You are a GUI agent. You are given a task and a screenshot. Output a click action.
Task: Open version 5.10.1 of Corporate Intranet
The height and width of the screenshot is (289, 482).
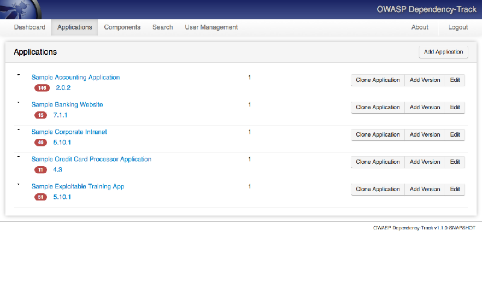pyautogui.click(x=62, y=143)
